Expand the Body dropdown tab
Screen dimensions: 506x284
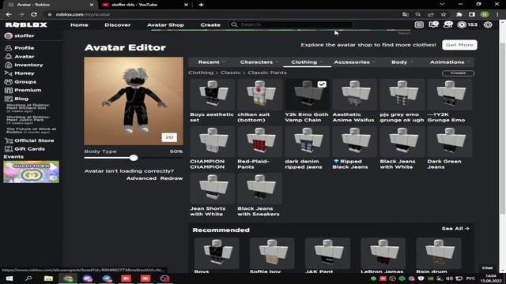coord(402,62)
